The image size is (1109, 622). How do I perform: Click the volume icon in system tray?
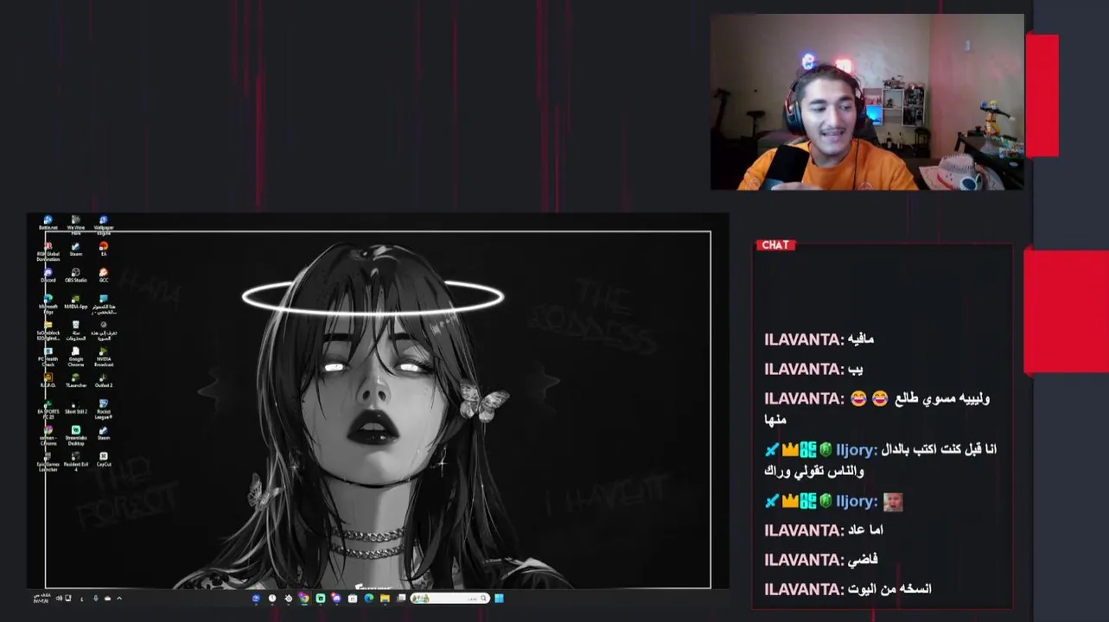click(x=59, y=598)
